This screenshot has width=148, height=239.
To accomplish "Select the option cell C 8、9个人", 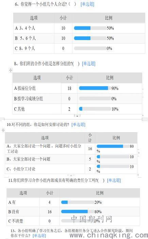I will pos(34,48).
